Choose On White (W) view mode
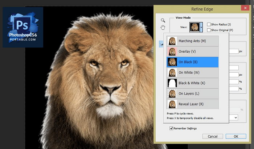 point(192,72)
